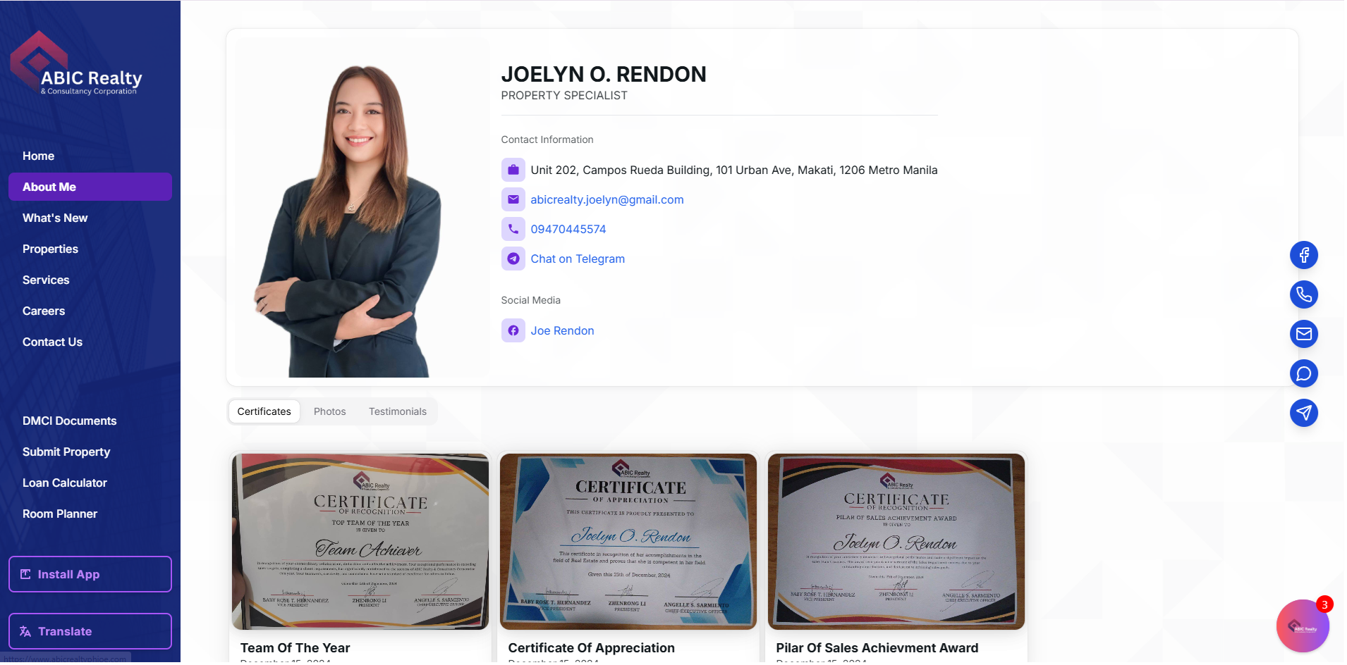Click the floating email envelope icon

[x=1303, y=334]
